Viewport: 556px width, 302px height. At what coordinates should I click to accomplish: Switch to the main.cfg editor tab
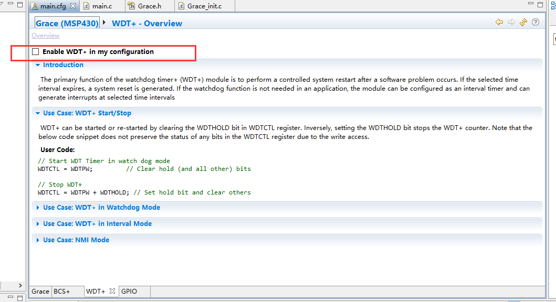pyautogui.click(x=53, y=6)
